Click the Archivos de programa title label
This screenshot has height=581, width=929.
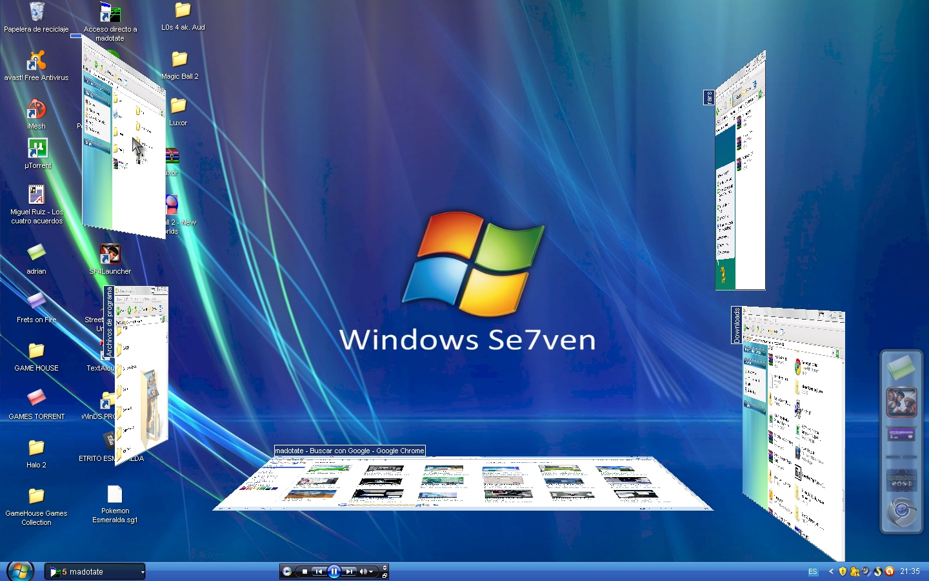pyautogui.click(x=110, y=321)
